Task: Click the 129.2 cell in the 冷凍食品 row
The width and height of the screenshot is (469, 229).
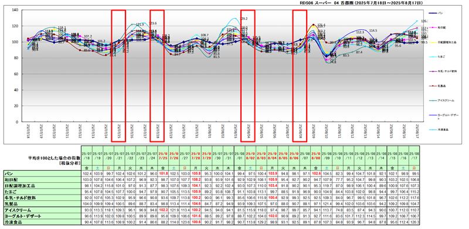Action: coord(261,223)
